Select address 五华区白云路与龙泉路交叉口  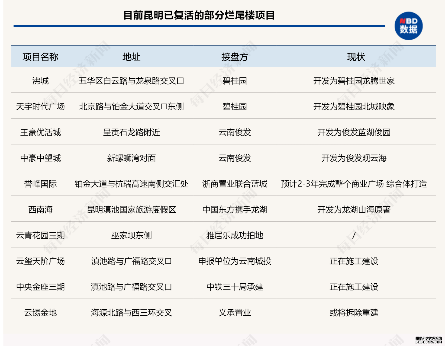pos(131,81)
